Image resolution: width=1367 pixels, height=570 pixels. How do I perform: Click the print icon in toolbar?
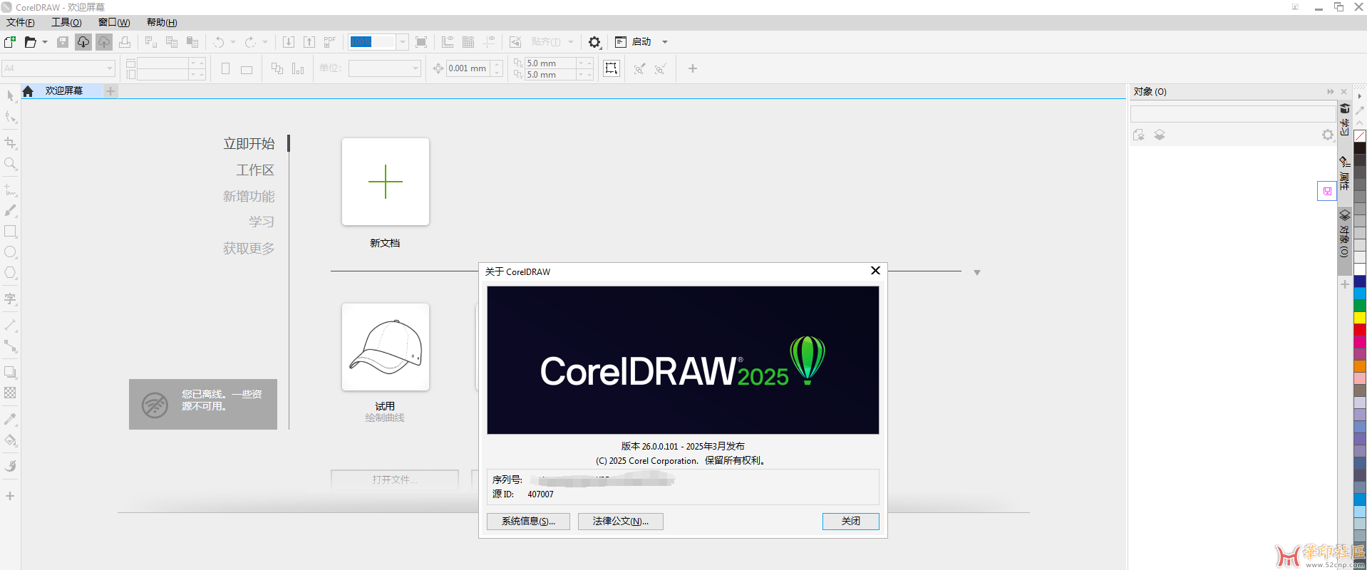click(x=125, y=42)
